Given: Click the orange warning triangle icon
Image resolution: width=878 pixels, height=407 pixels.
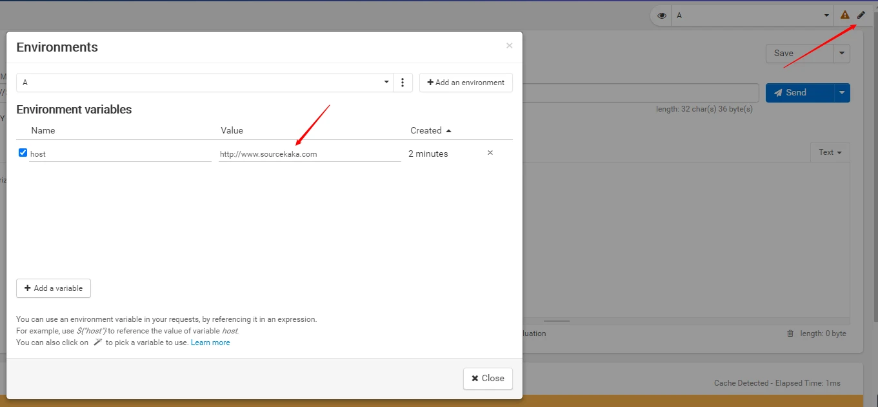Looking at the screenshot, I should pyautogui.click(x=844, y=15).
